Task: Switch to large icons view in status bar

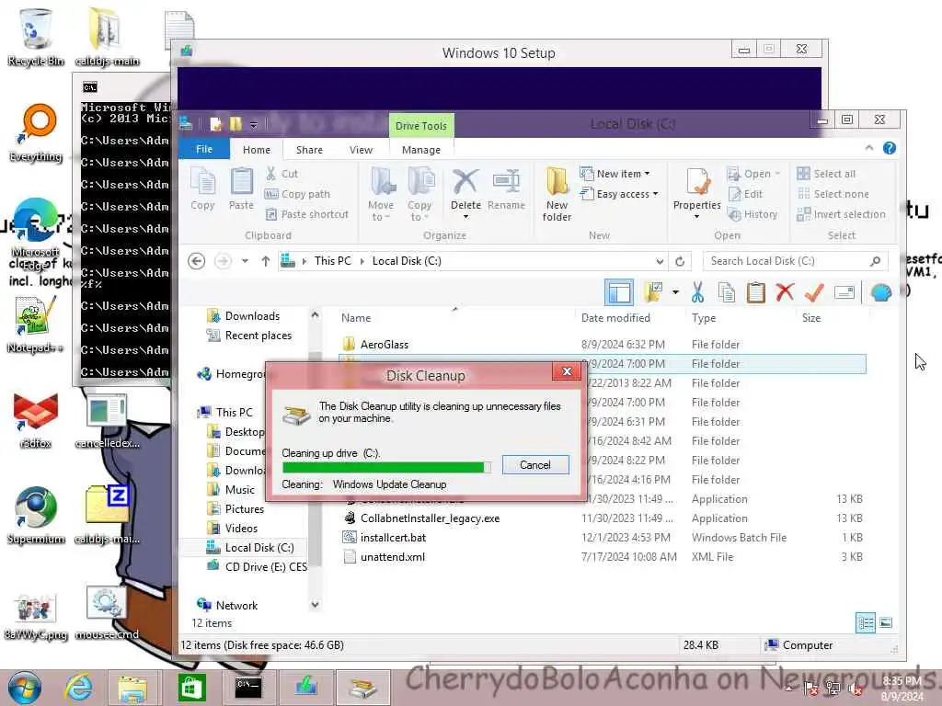Action: 886,623
